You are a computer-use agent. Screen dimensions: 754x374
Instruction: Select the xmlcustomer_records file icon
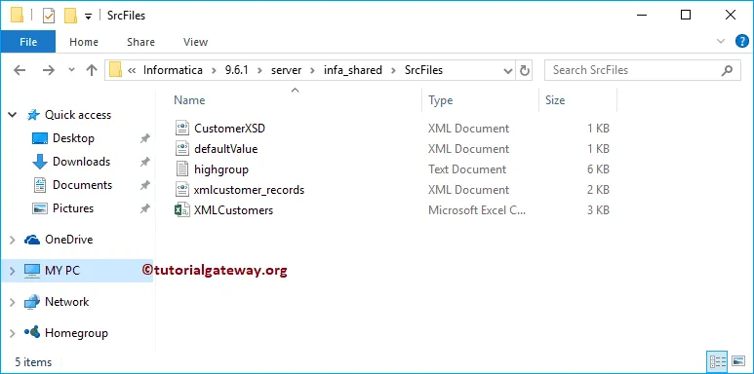point(182,190)
